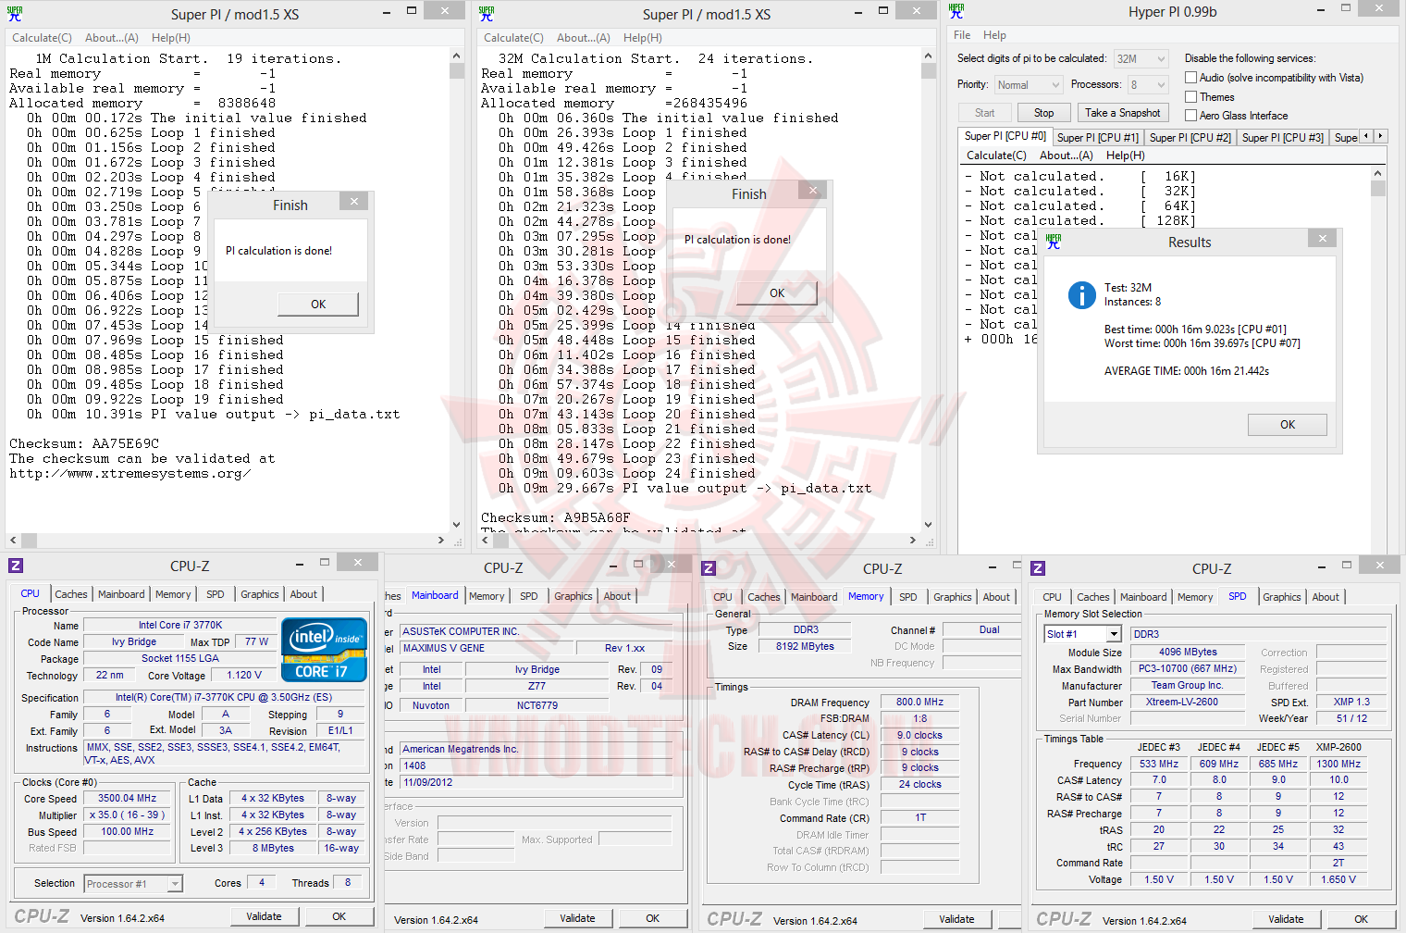Click Take a Snapshot in Hyper PI
1406x933 pixels.
[x=1123, y=113]
